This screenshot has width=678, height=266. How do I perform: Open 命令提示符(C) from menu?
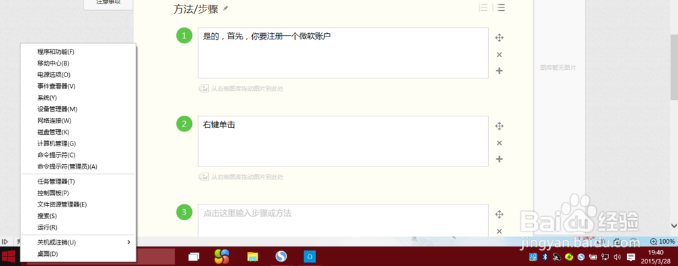78,154
